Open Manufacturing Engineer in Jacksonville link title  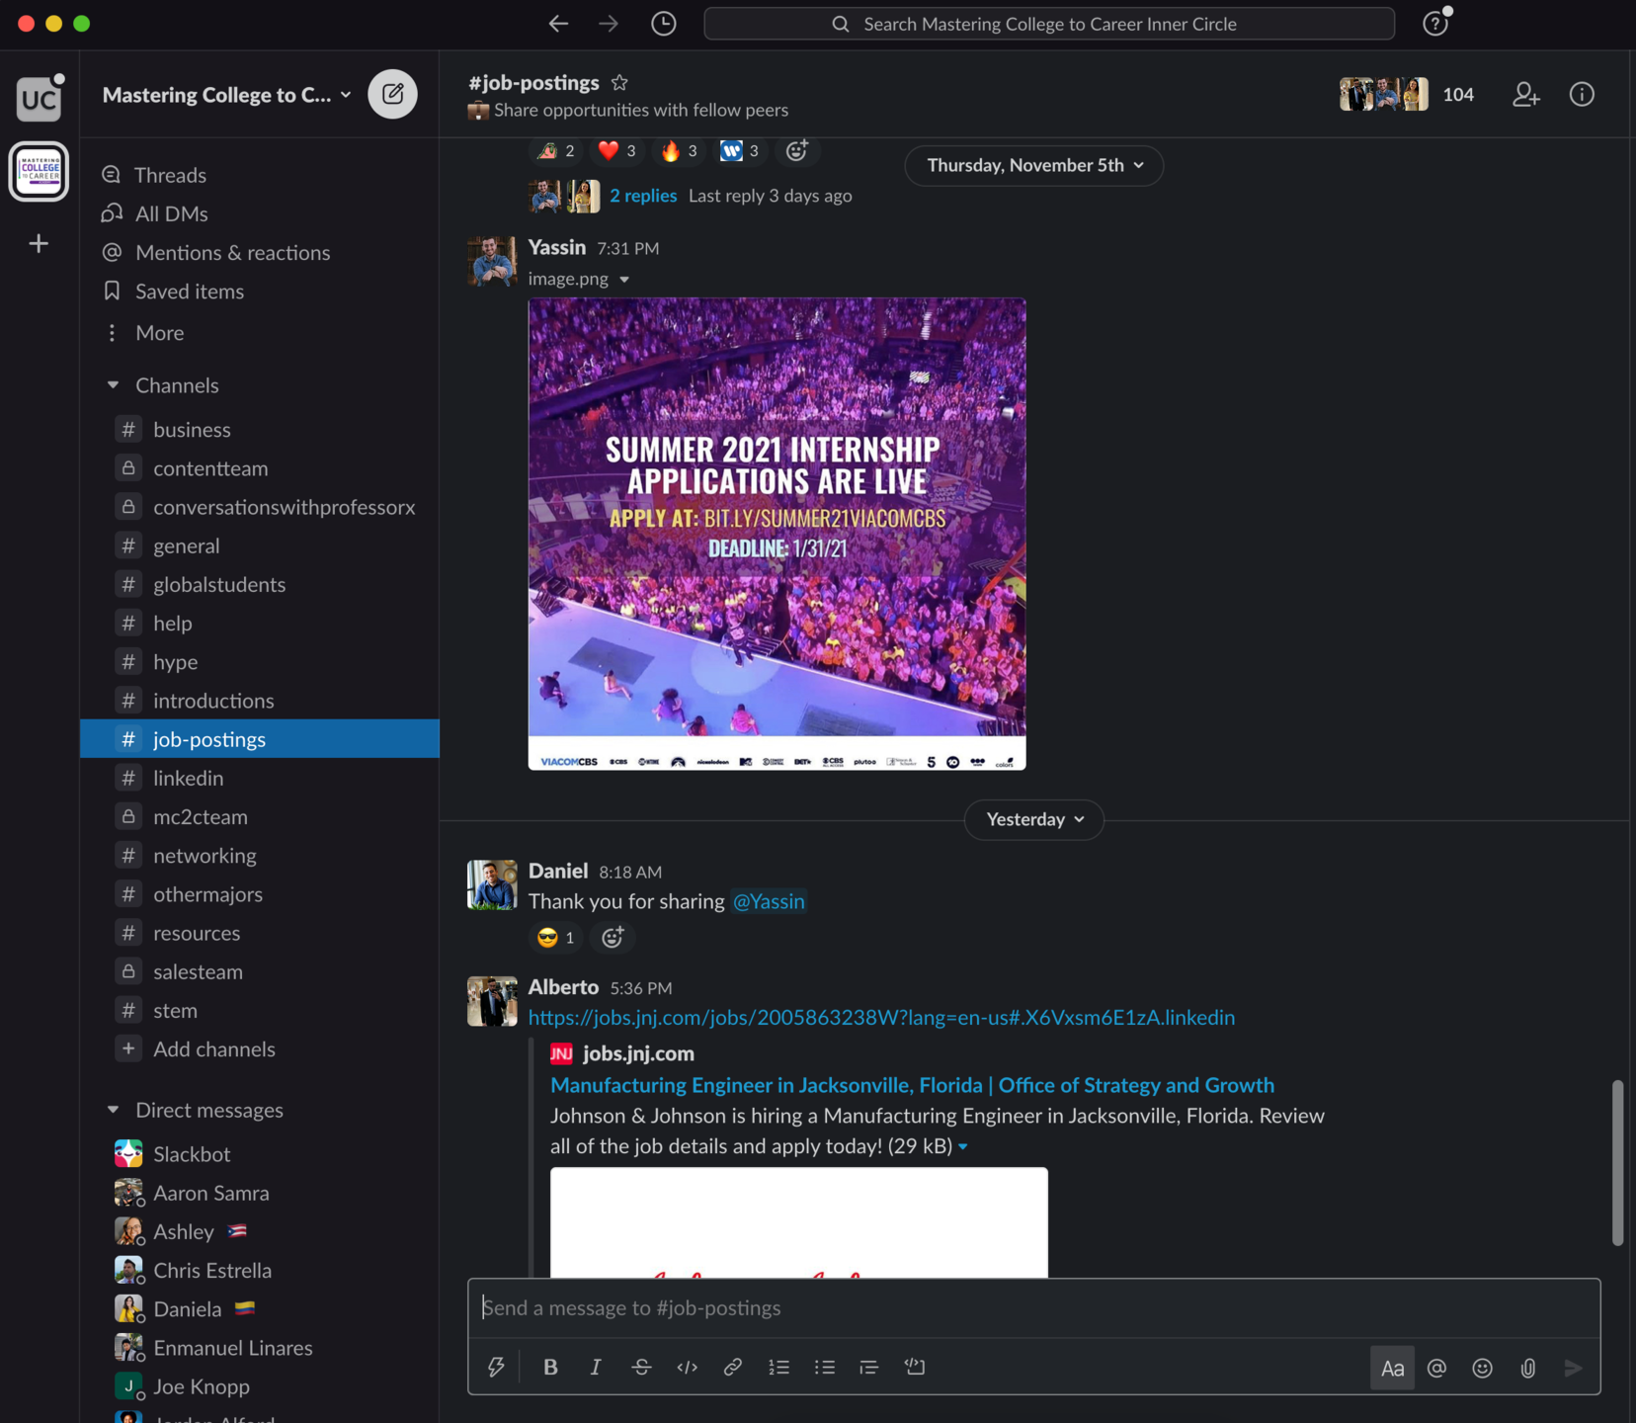coord(912,1085)
